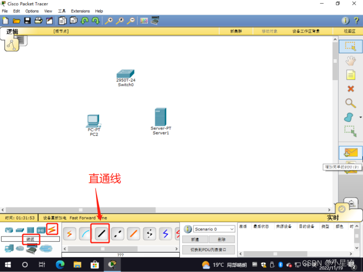Choose the Wireless Devices category
This screenshot has width=363, height=272.
(x=41, y=230)
